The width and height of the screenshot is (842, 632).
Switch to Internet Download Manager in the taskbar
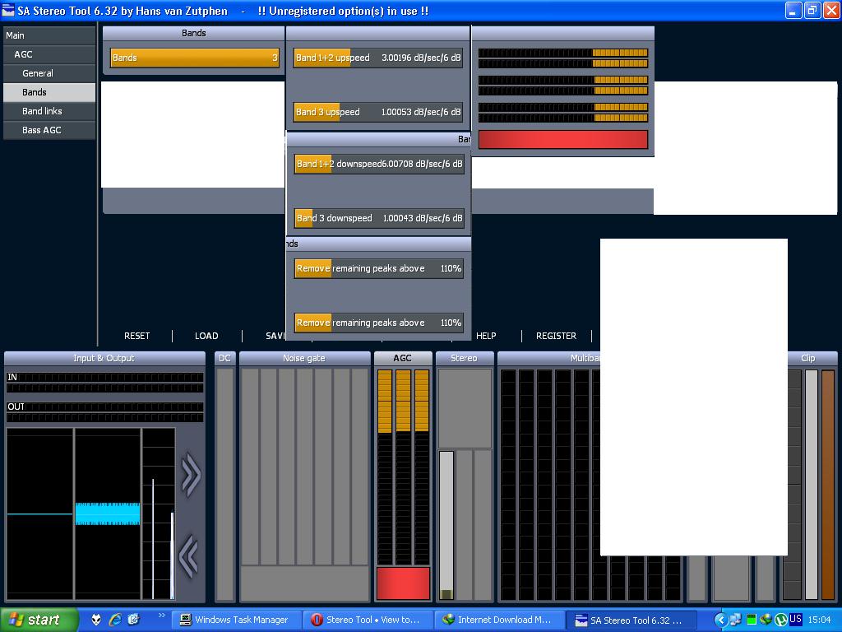click(499, 620)
